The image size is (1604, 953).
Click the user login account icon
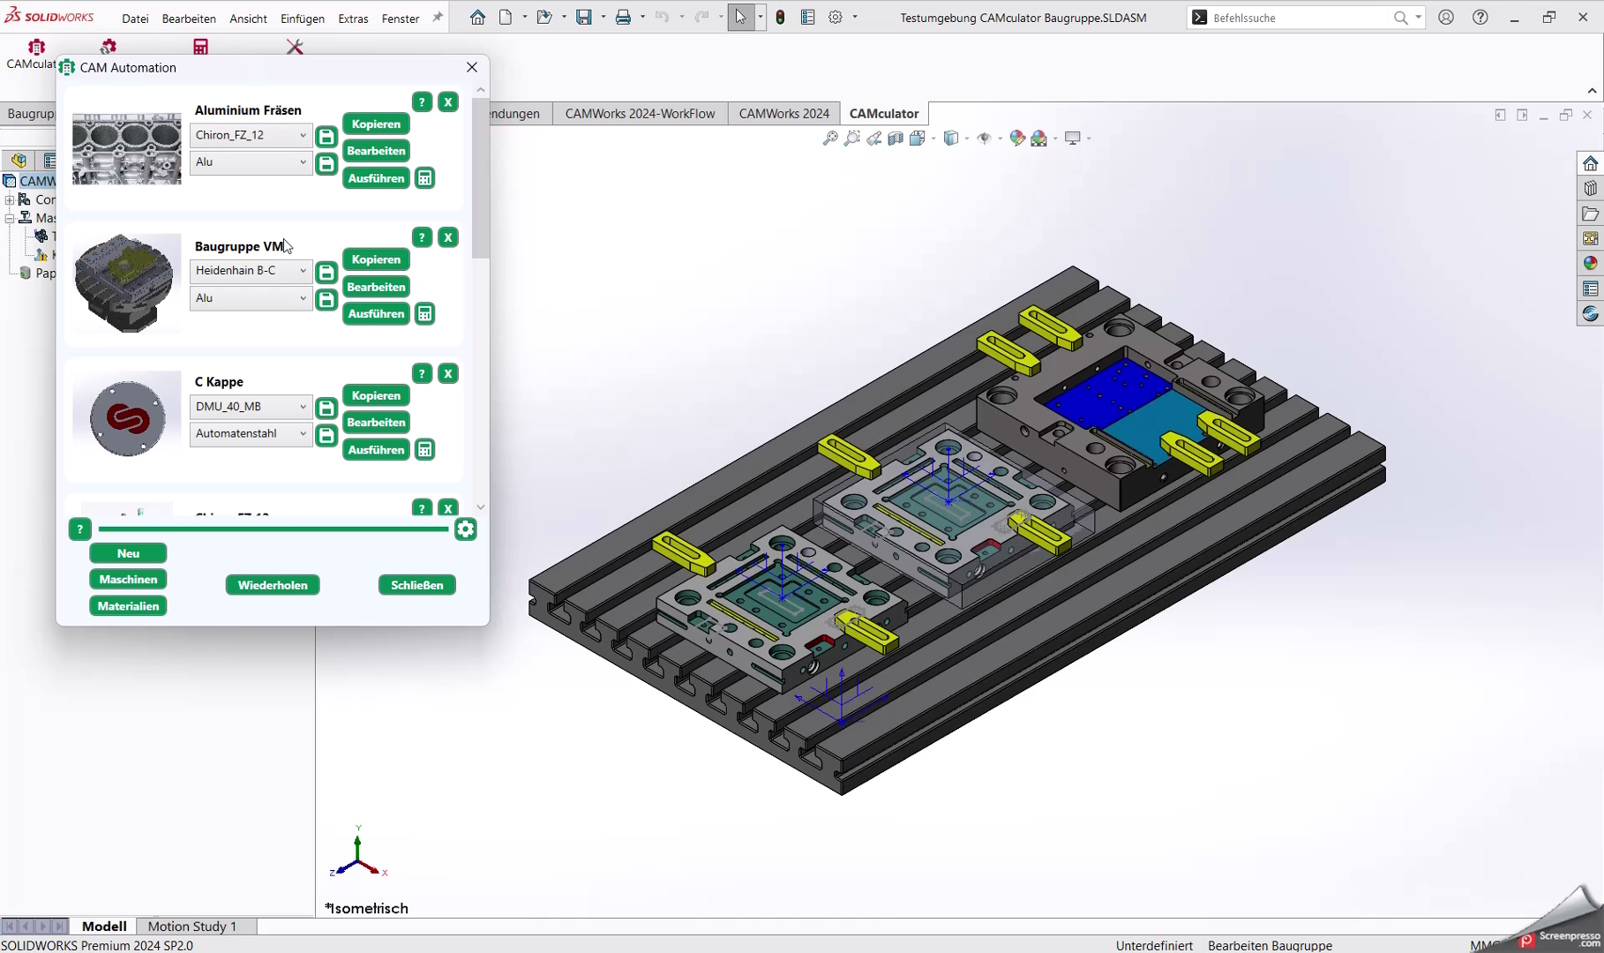[x=1446, y=18]
